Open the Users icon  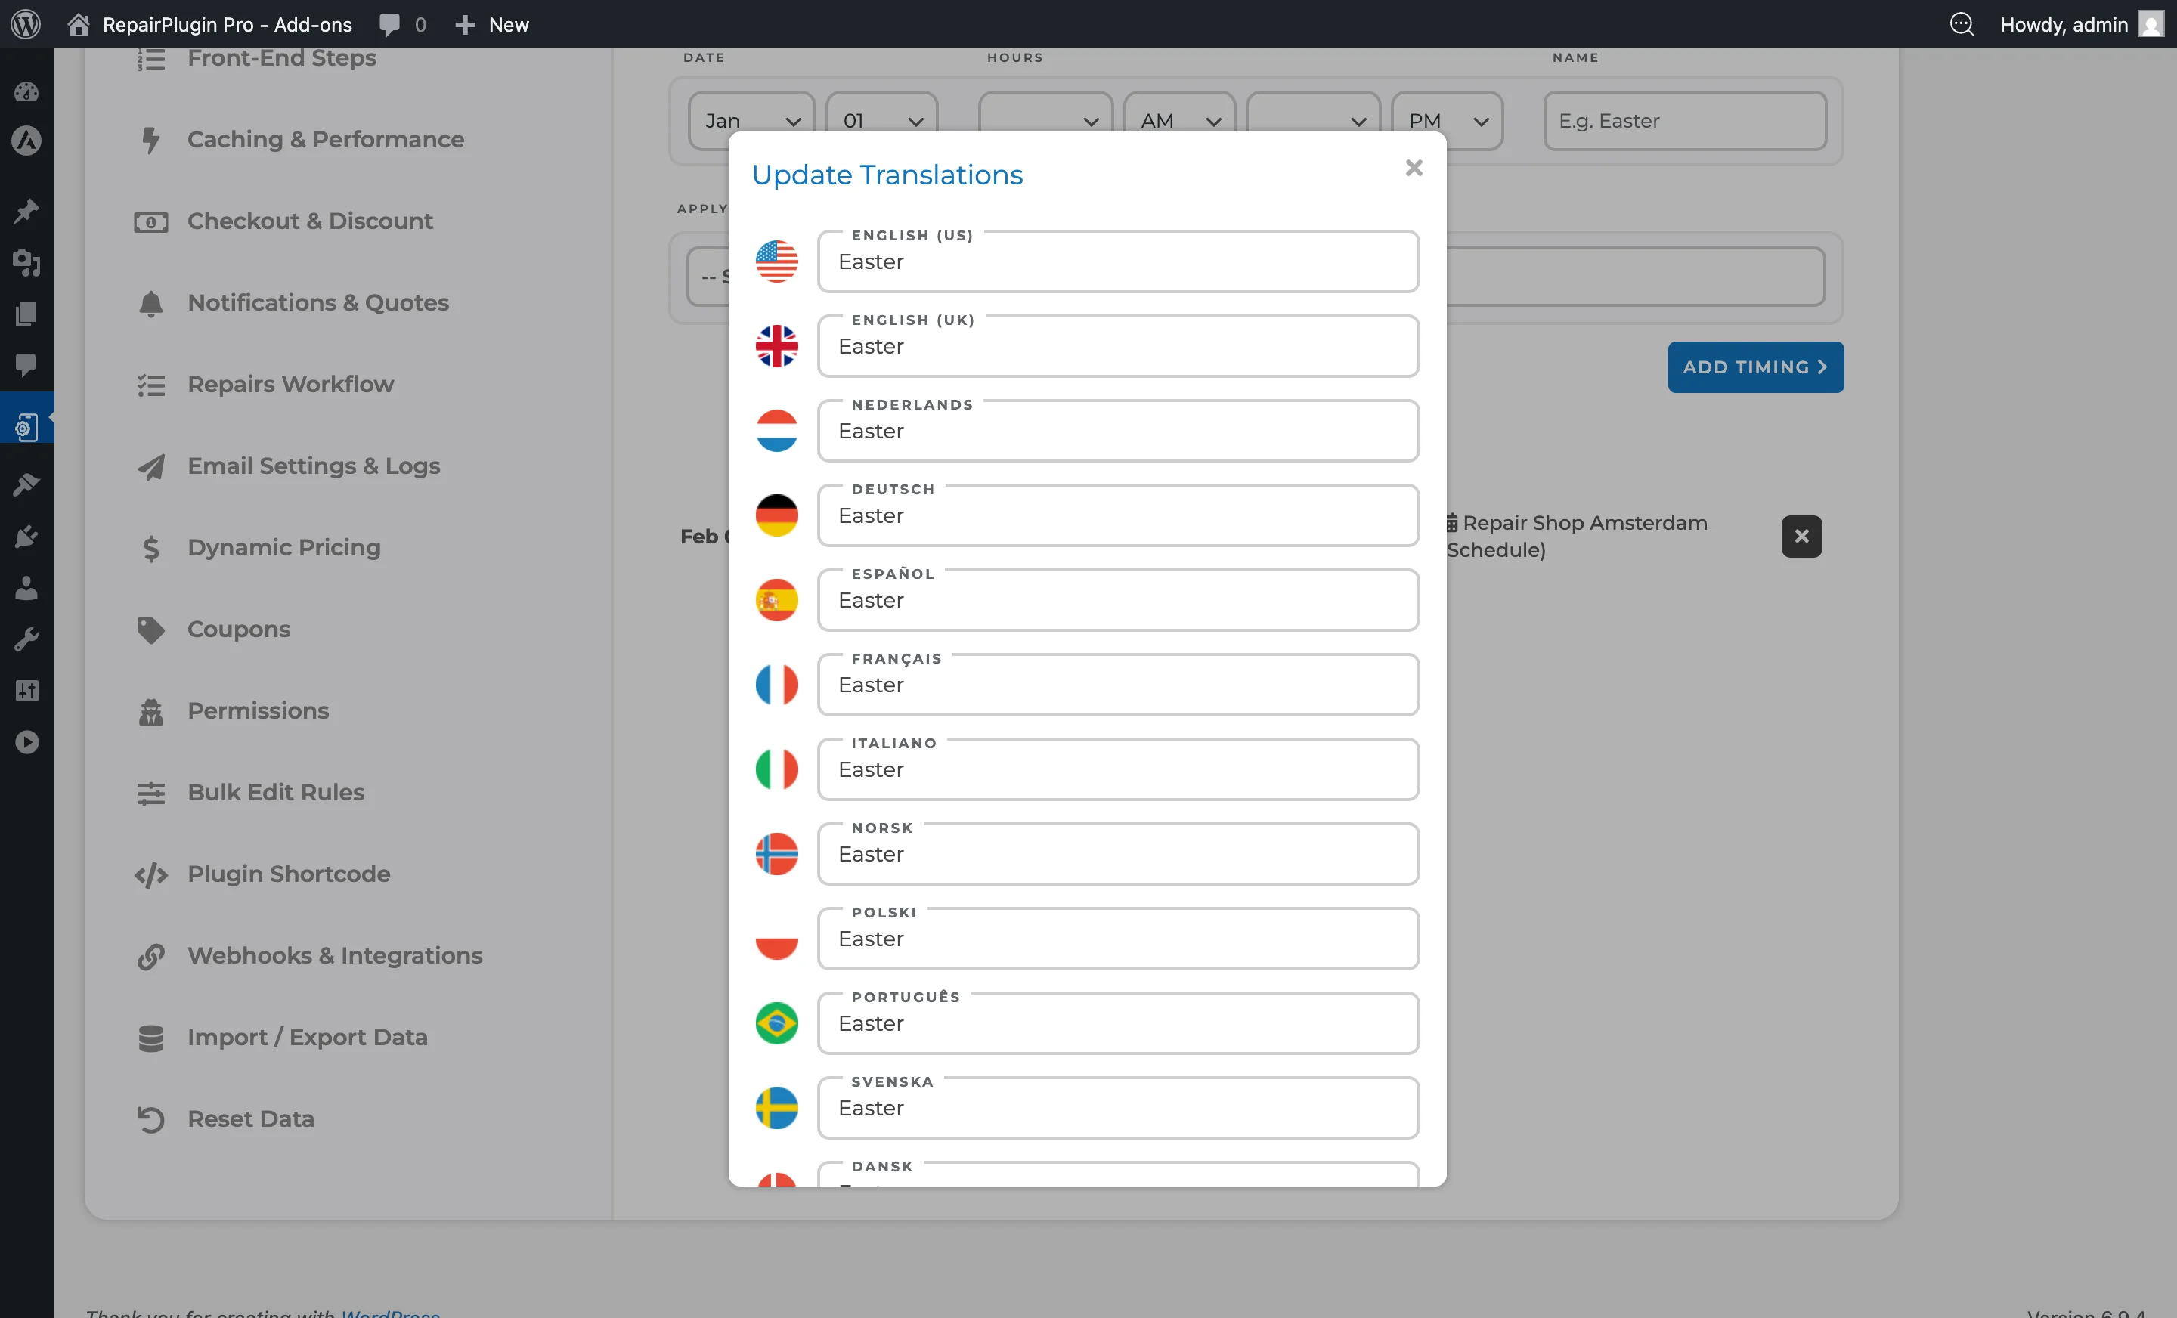pos(26,588)
